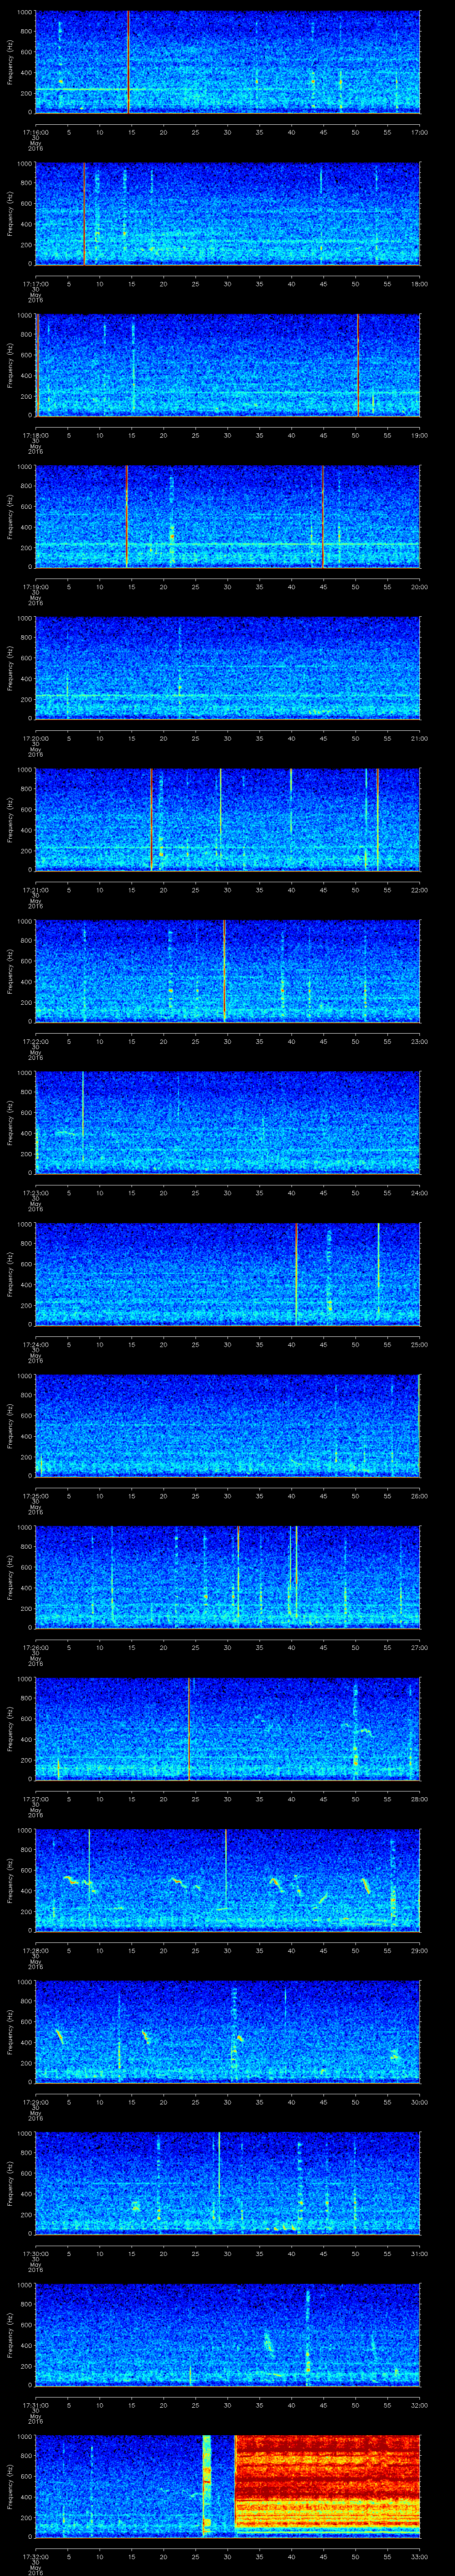Screen dimensions: 455x2576
Task: Click the '17:22:00' start time label
Action: [35, 1041]
